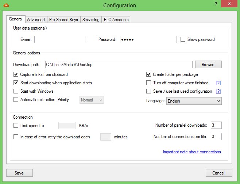
Task: Click the Cancel button
Action: (219, 173)
